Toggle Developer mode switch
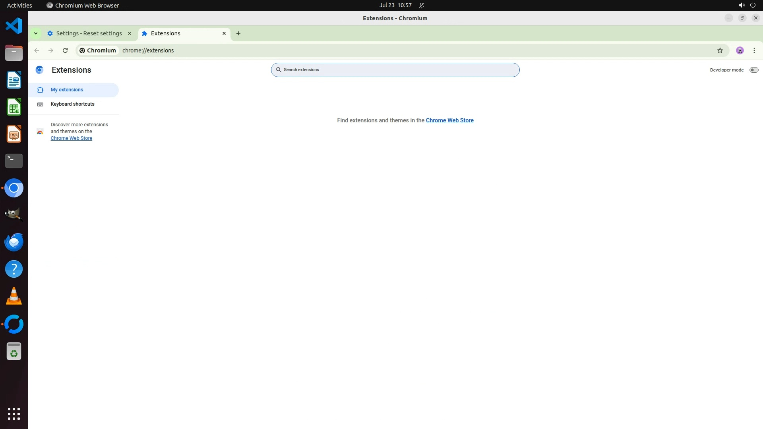The image size is (763, 429). pyautogui.click(x=753, y=70)
